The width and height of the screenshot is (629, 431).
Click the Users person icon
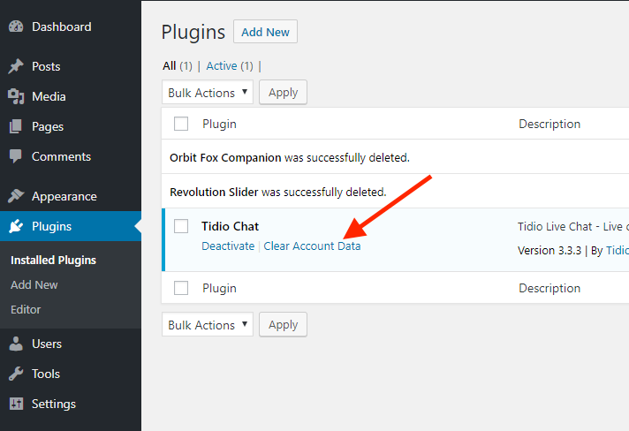click(16, 344)
